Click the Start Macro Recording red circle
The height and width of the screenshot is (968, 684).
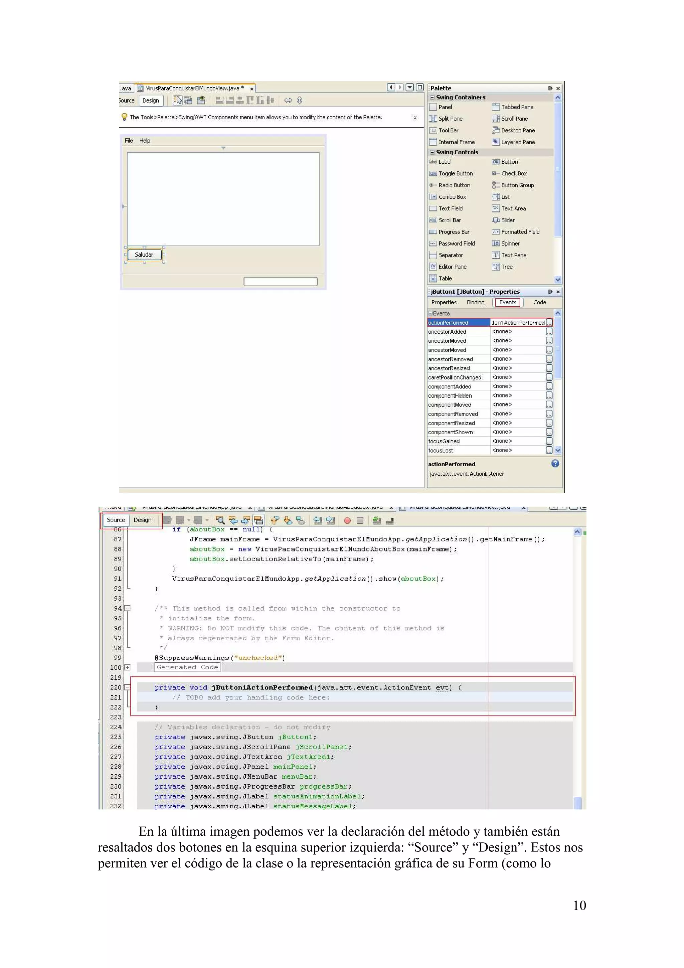coord(347,521)
